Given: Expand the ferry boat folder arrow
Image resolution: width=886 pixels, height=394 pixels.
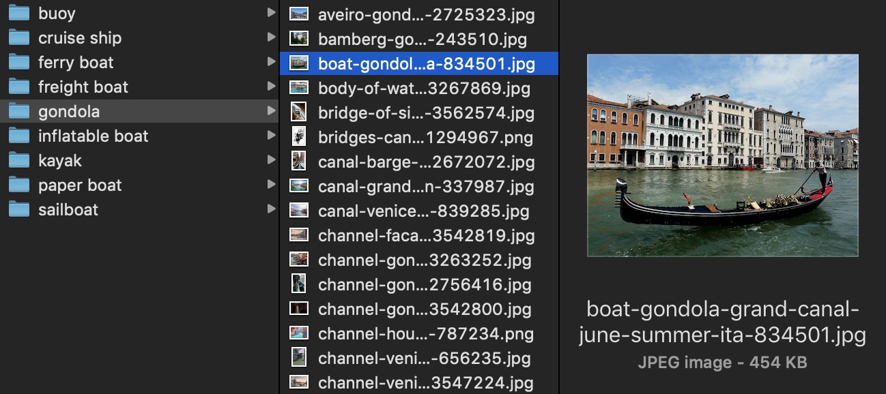Looking at the screenshot, I should click(x=271, y=62).
